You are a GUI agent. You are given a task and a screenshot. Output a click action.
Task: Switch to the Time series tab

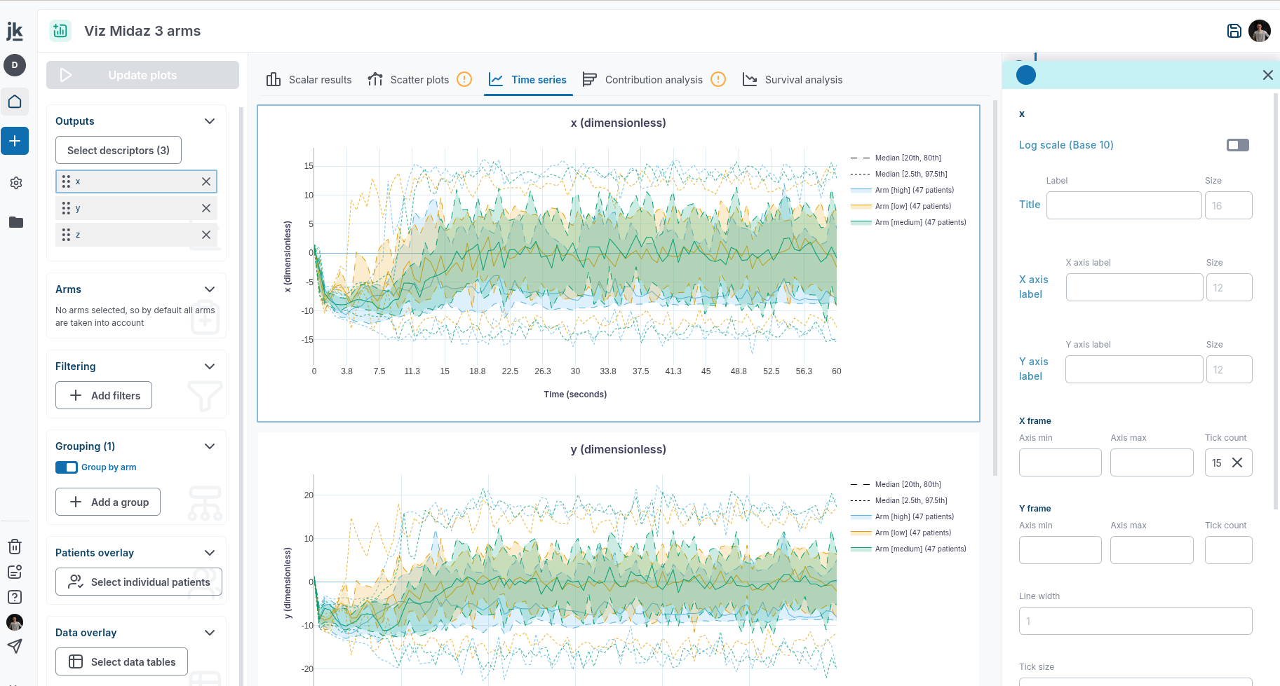pyautogui.click(x=528, y=79)
